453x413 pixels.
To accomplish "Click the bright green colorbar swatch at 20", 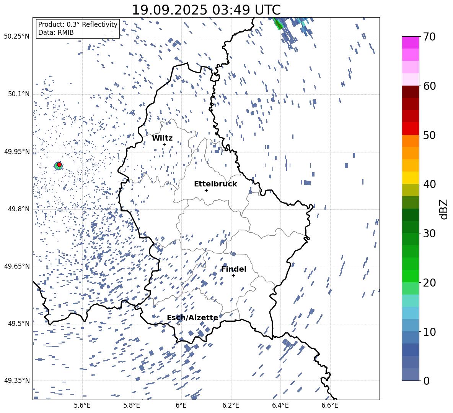I will point(411,276).
